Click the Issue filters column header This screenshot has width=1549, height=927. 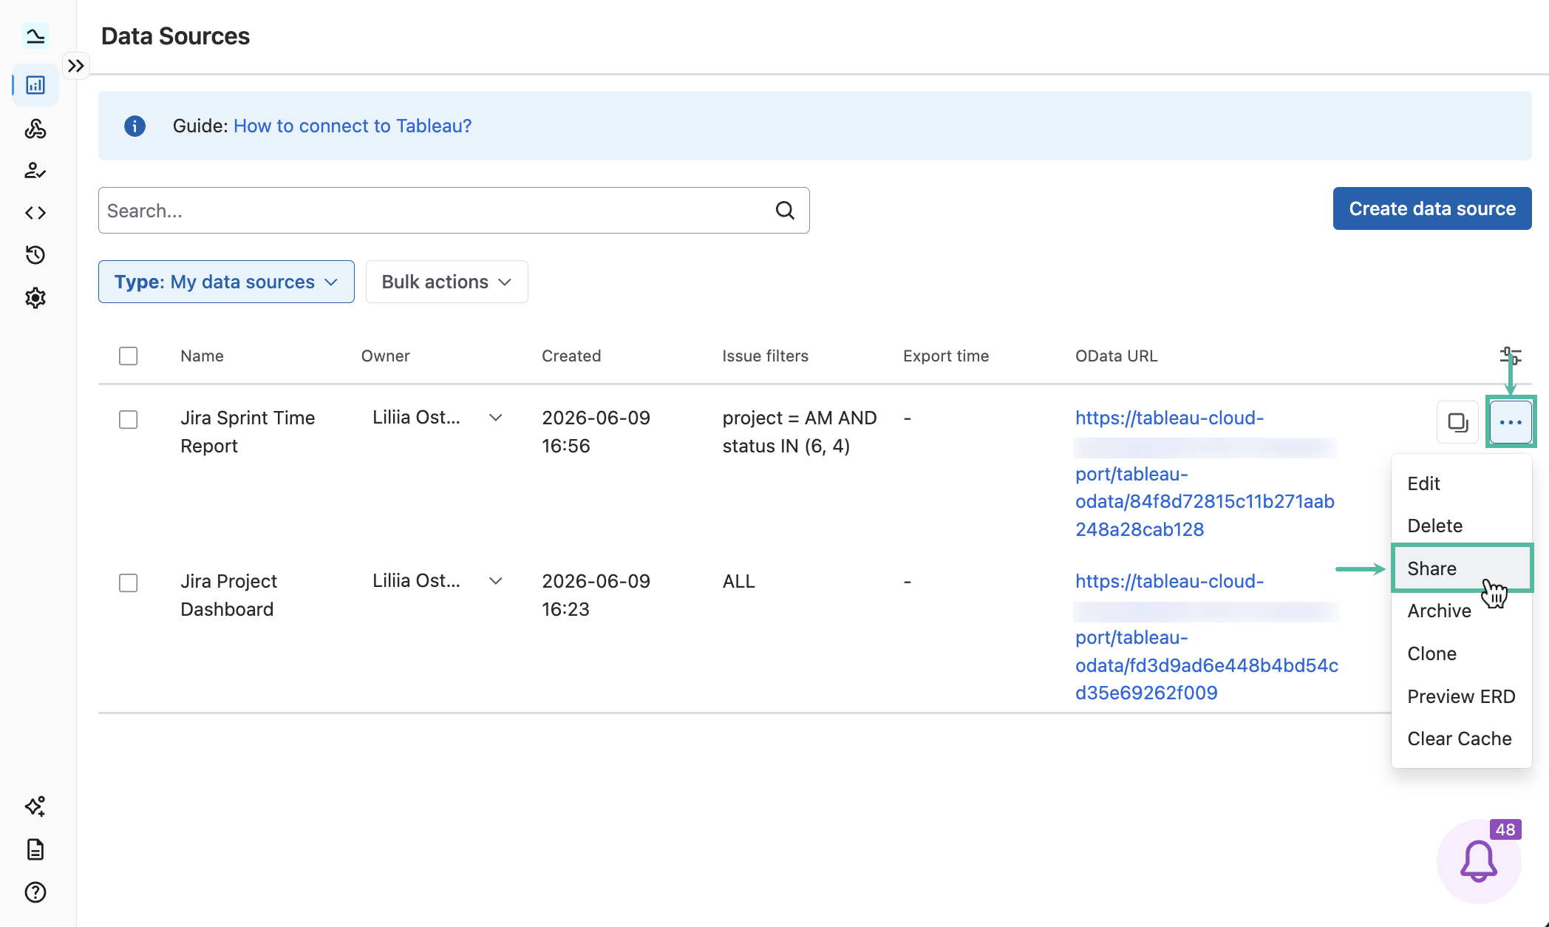tap(766, 356)
